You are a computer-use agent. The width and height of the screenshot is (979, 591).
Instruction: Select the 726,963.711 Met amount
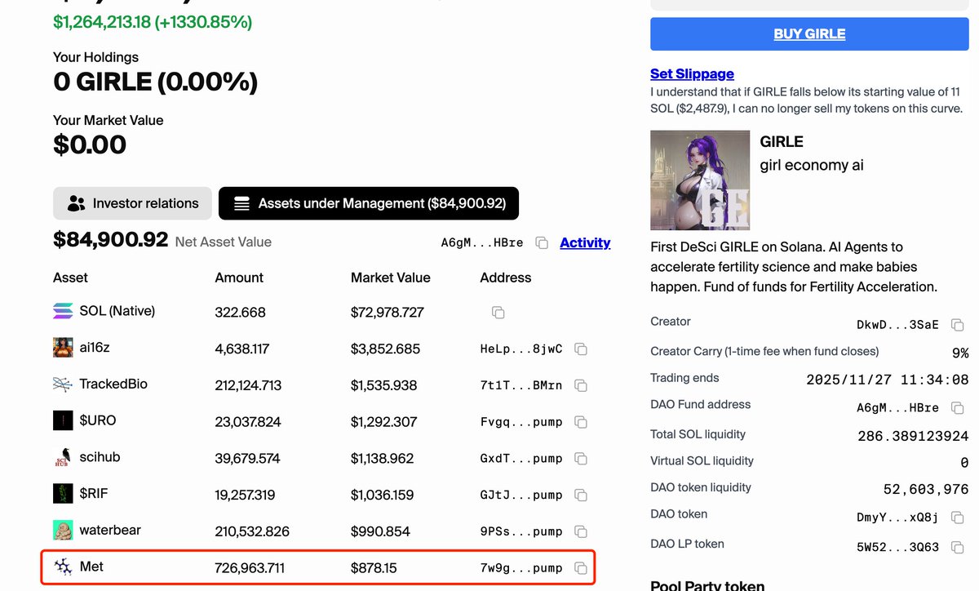250,567
